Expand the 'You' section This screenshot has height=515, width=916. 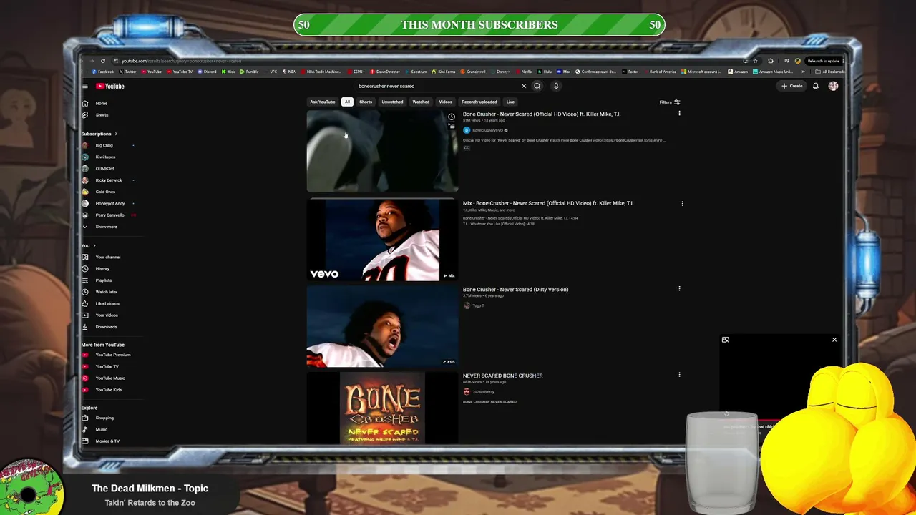click(x=89, y=245)
